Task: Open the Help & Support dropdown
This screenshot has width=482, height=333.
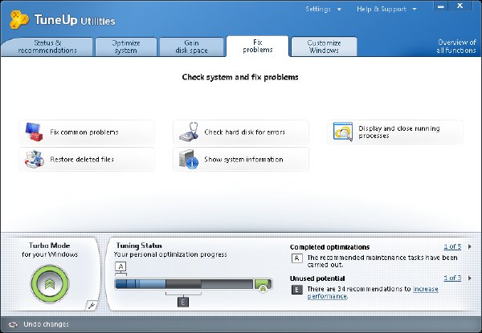Action: (386, 9)
